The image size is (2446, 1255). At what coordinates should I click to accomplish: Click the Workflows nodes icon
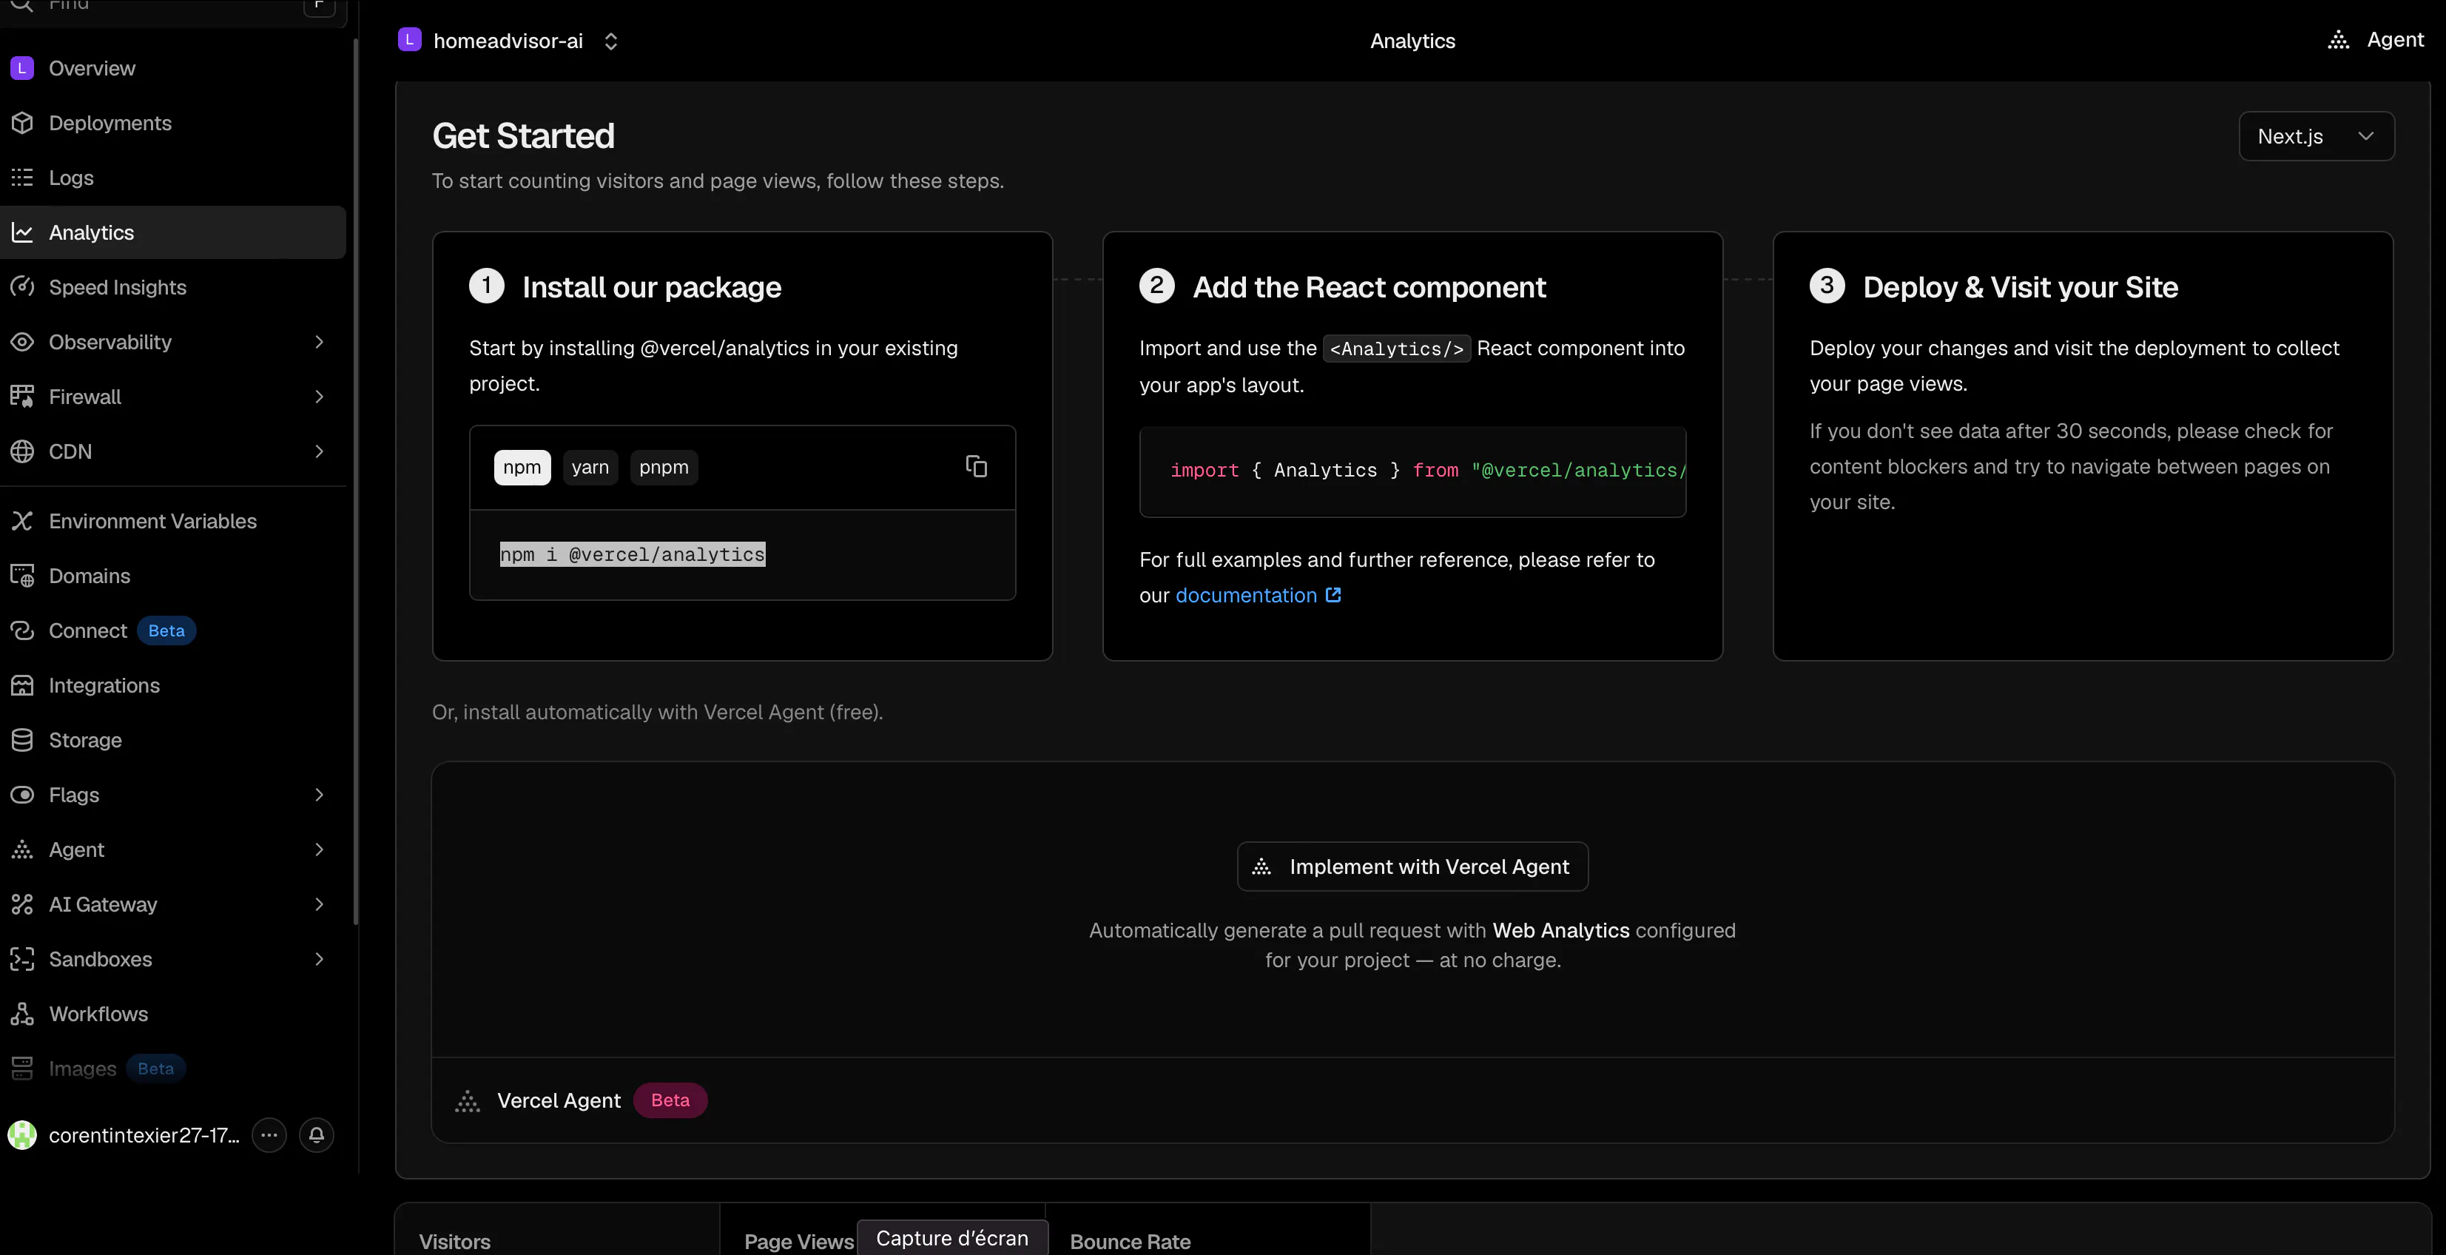click(x=22, y=1014)
